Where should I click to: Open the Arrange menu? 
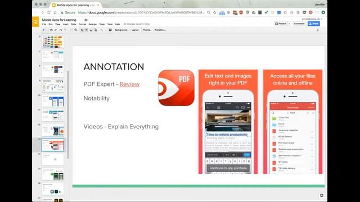(x=92, y=24)
